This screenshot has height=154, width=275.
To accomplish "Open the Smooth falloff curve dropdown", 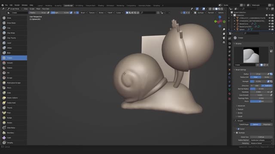I will tap(253, 121).
